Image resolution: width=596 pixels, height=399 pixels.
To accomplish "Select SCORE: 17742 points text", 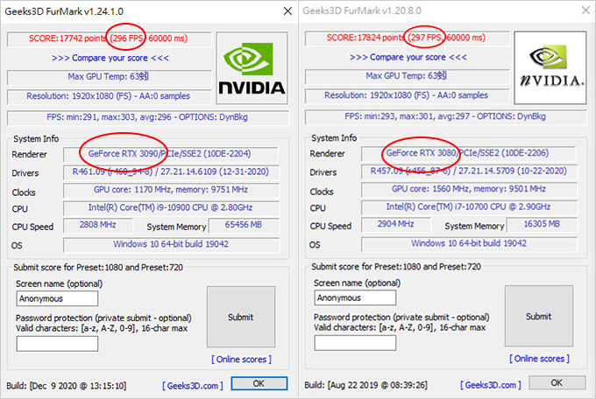I will (67, 38).
